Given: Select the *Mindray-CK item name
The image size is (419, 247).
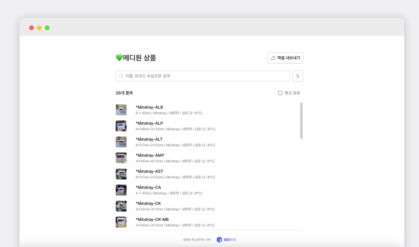Looking at the screenshot, I should [x=148, y=204].
